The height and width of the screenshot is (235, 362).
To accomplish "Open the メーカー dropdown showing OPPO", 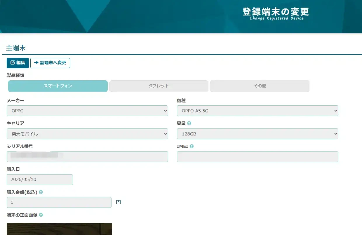I will pos(87,111).
